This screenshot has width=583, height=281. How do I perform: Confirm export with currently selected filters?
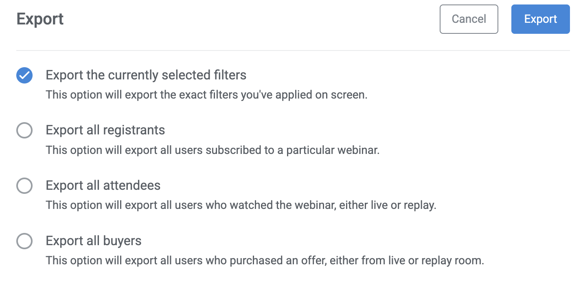[540, 19]
